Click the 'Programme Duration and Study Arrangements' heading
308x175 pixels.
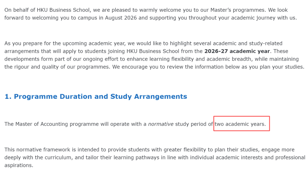[x=100, y=96]
